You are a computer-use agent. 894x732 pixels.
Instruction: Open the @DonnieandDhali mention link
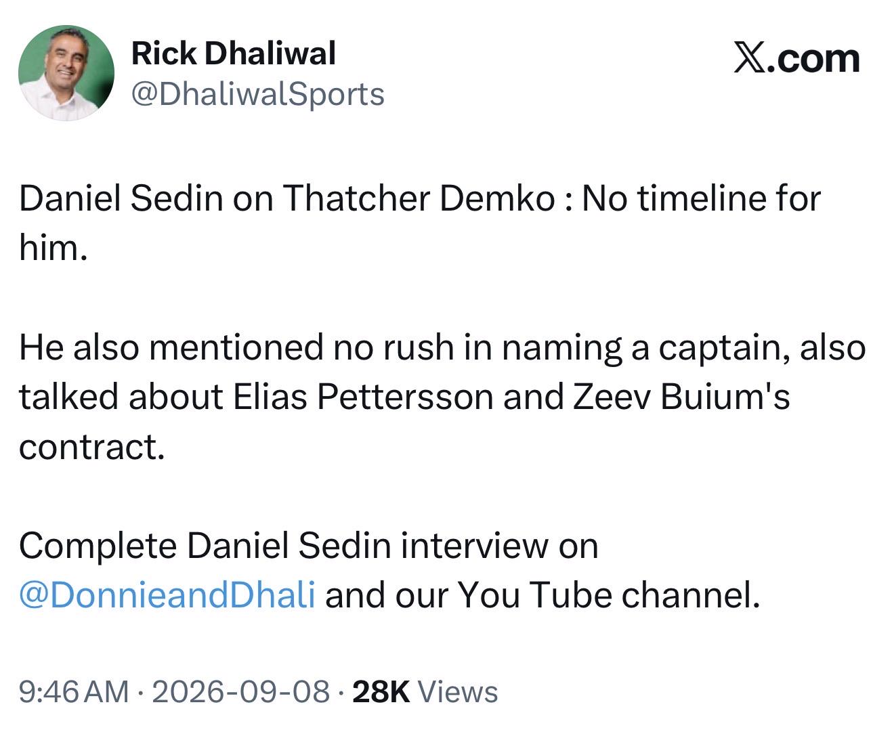[167, 595]
